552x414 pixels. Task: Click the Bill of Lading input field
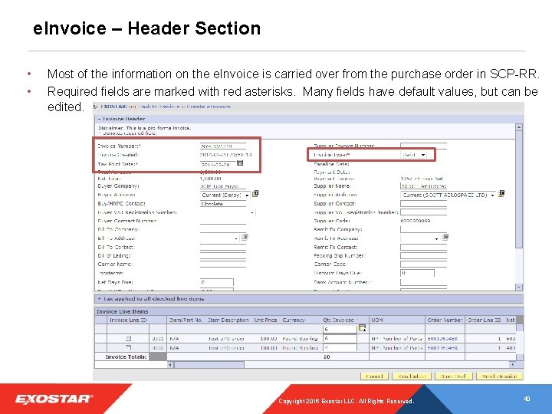pos(223,255)
